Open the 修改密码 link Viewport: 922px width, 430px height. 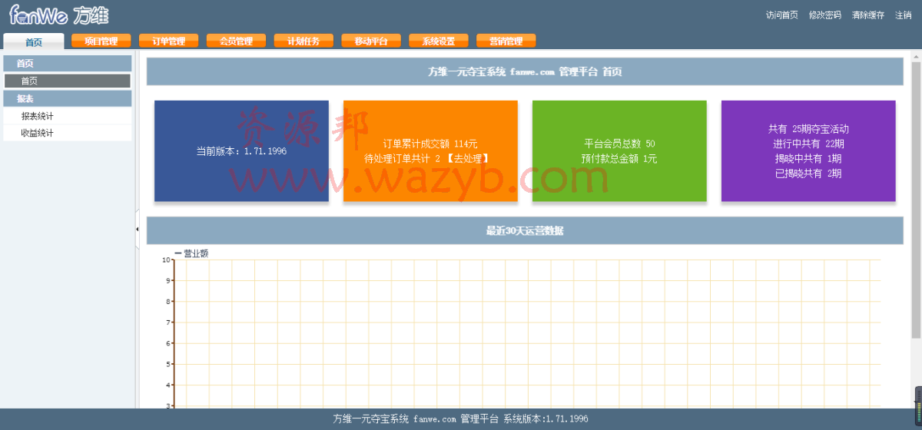coord(825,15)
